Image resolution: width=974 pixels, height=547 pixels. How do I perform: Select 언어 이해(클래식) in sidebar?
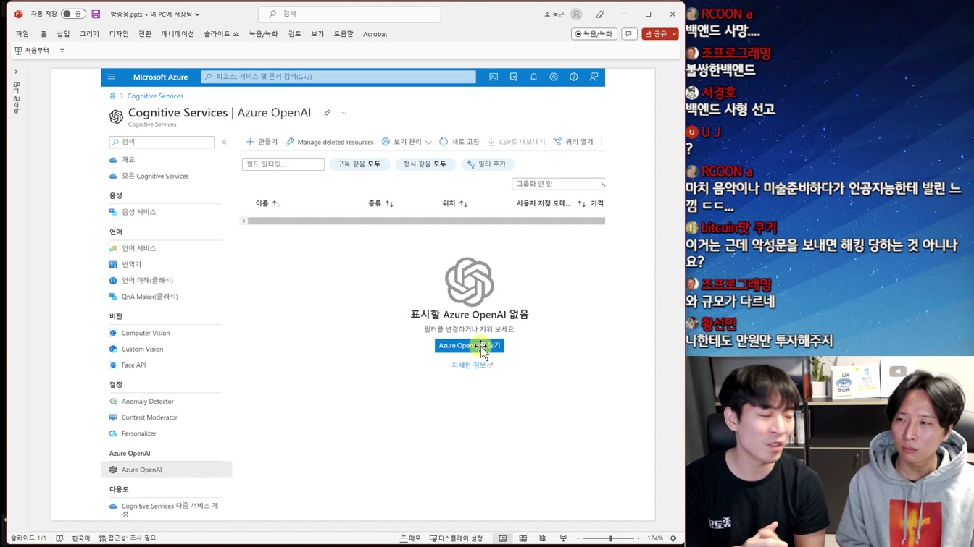pyautogui.click(x=147, y=281)
